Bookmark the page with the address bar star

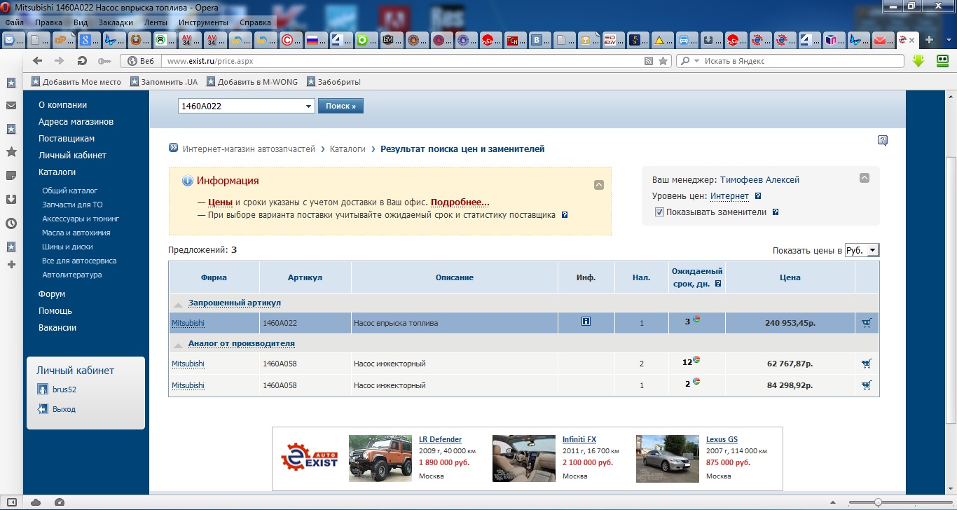(663, 61)
